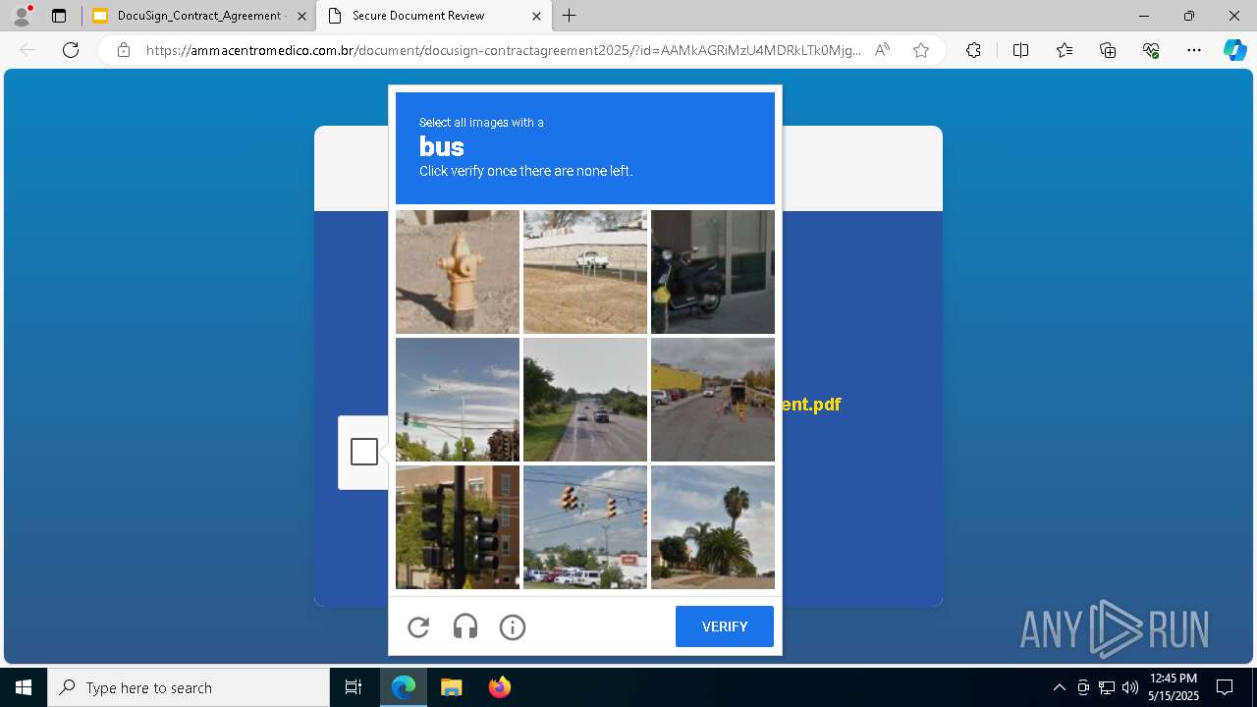Open Read aloud from address bar
This screenshot has width=1257, height=707.
[x=883, y=50]
